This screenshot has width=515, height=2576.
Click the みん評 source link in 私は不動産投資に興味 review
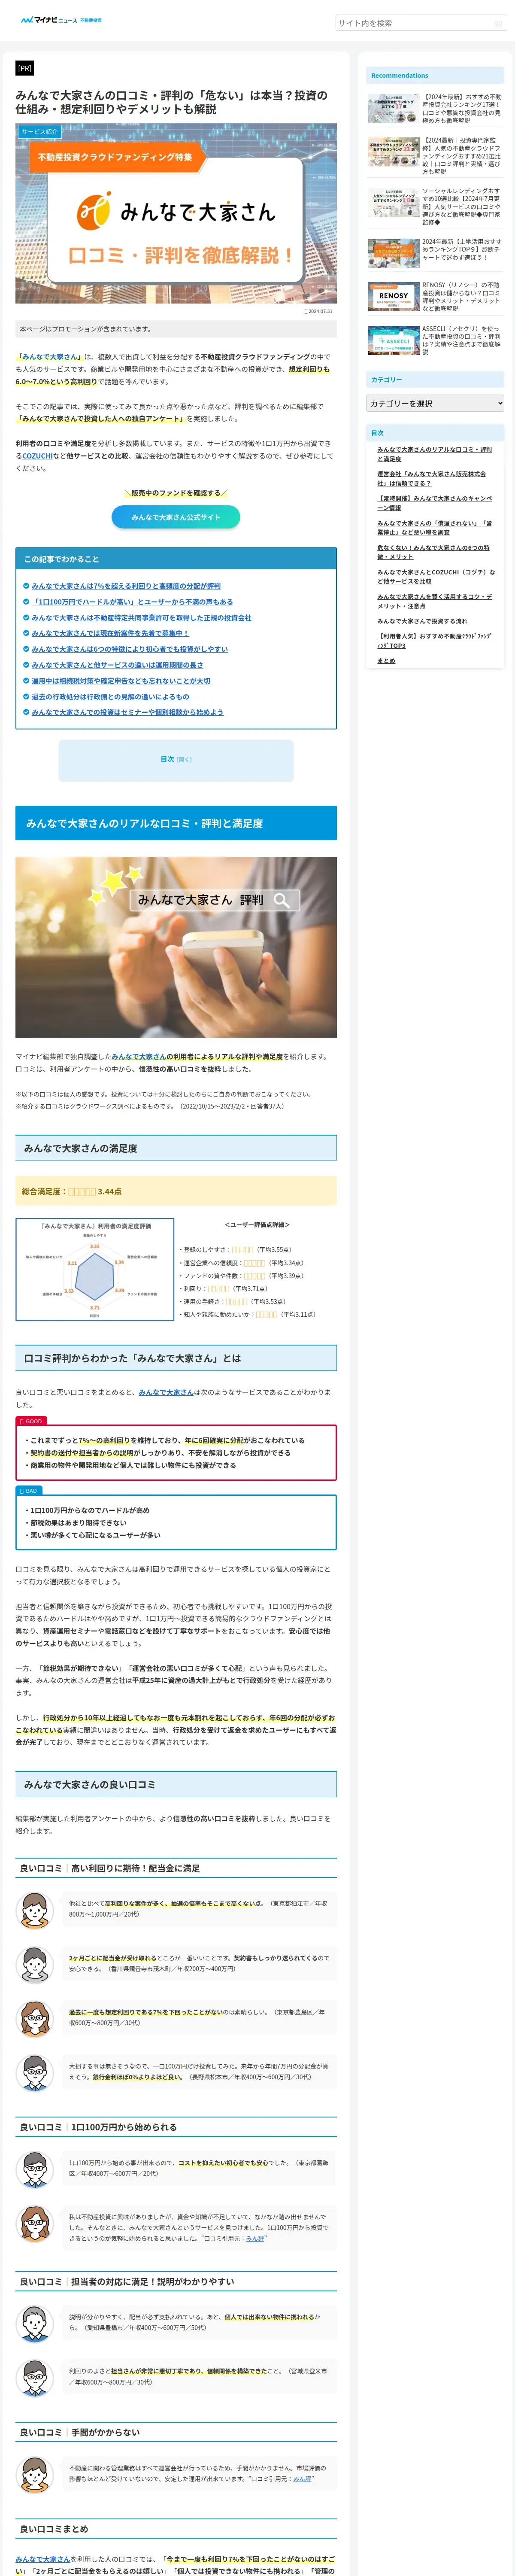pyautogui.click(x=255, y=2238)
